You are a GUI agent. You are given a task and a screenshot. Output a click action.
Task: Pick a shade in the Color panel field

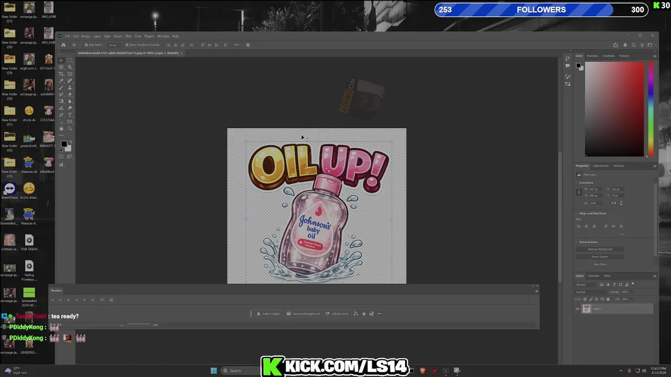pos(614,109)
